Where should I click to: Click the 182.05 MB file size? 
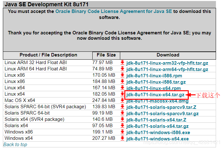(104, 94)
